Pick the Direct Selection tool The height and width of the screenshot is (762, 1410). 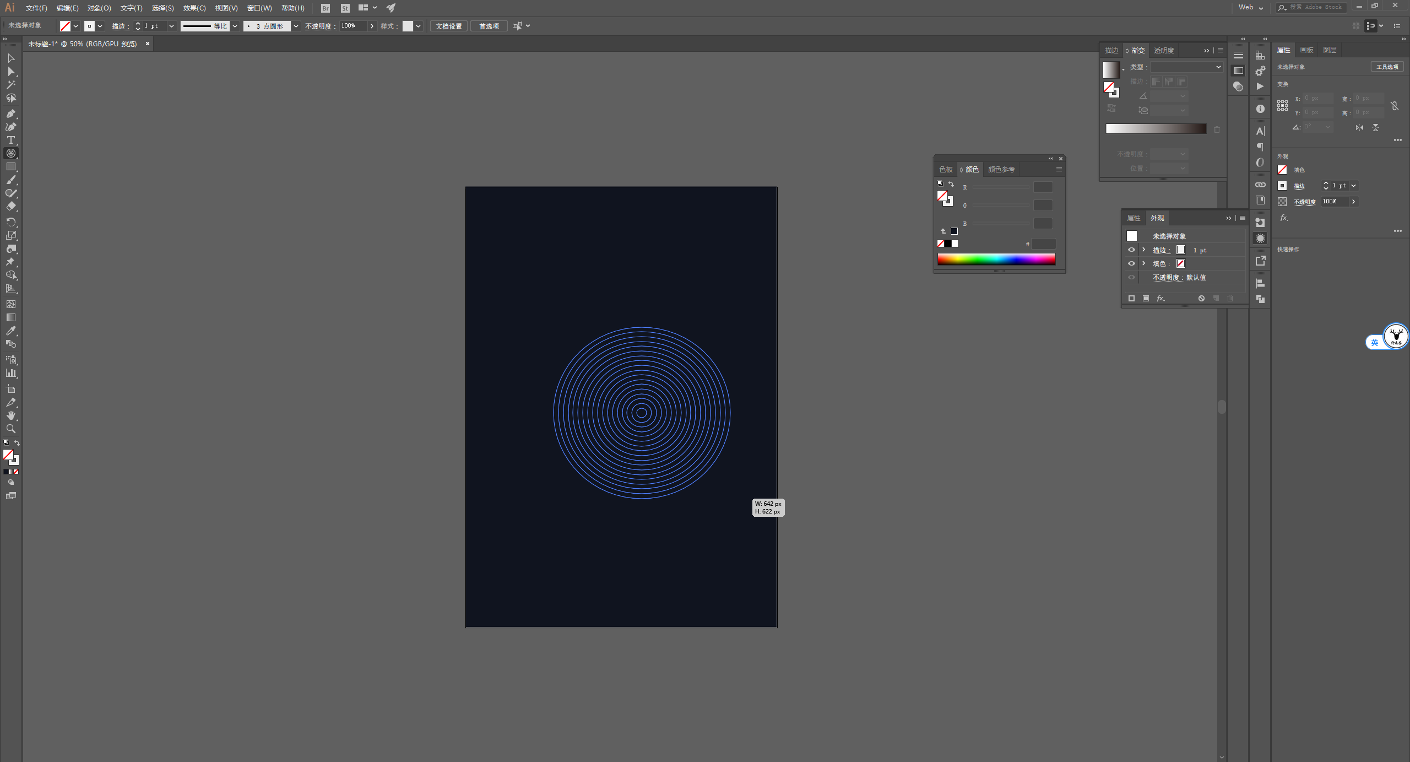(10, 72)
